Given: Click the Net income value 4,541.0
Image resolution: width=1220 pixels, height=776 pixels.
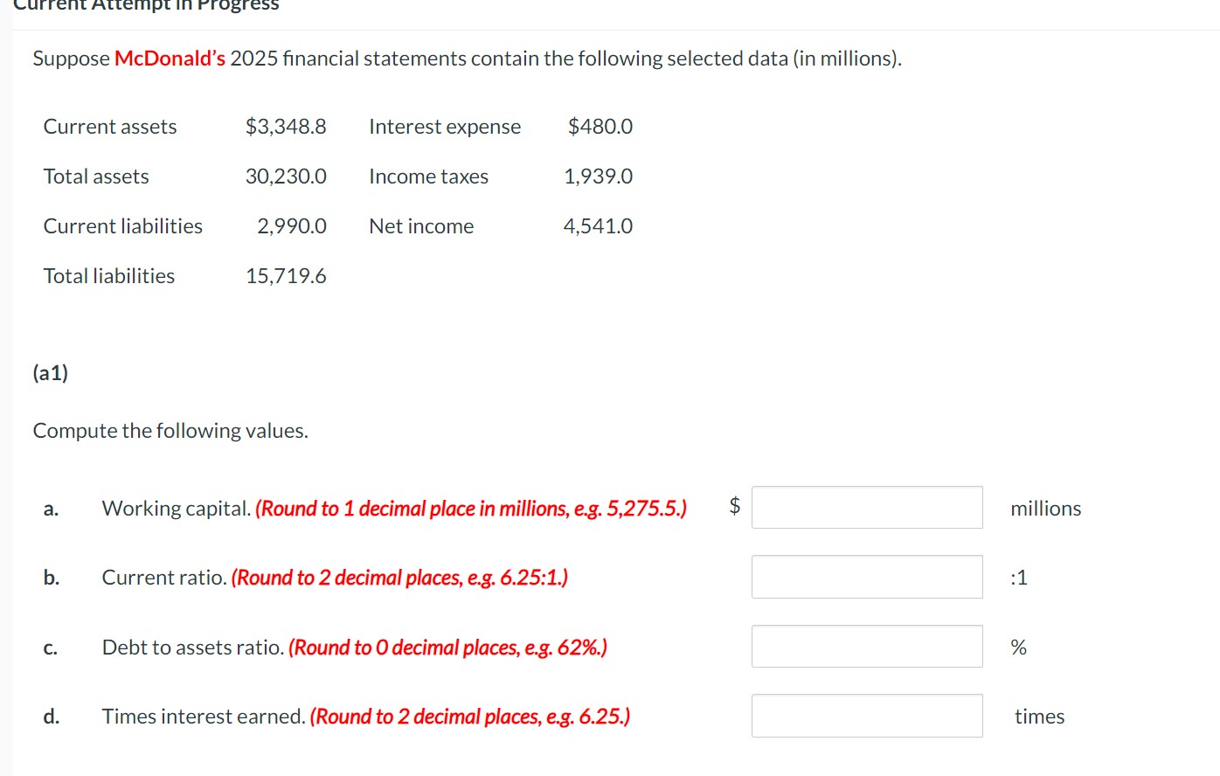Looking at the screenshot, I should click(598, 226).
